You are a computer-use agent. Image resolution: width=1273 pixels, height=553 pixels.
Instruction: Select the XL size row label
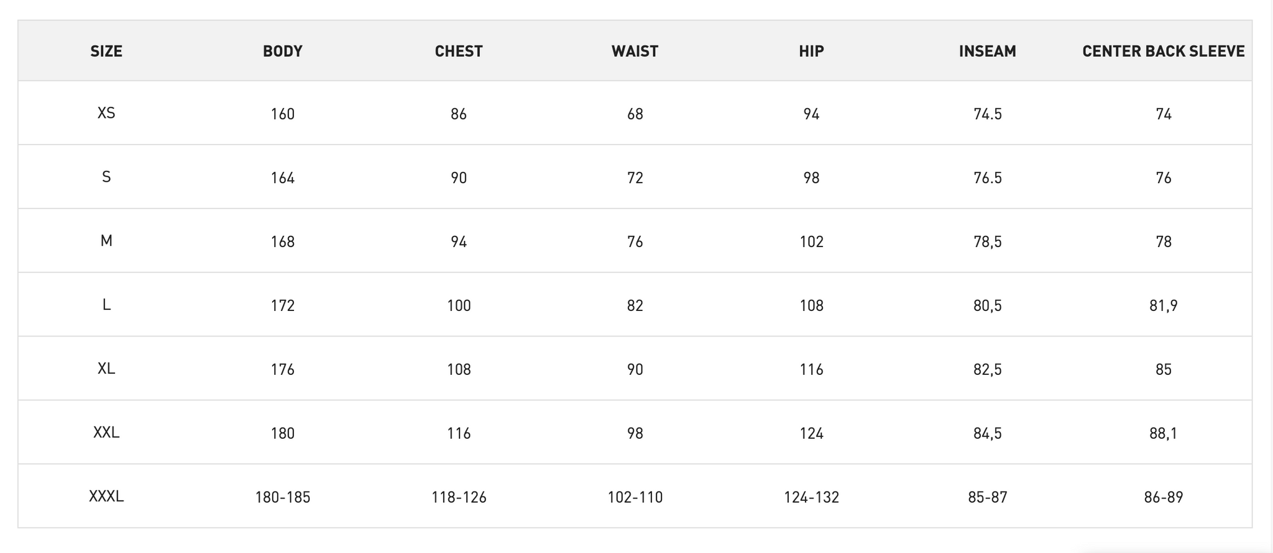tap(106, 369)
